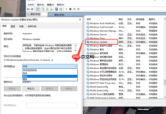Go back with the toolbar Back arrow
166x114 pixels.
(x=28, y=9)
